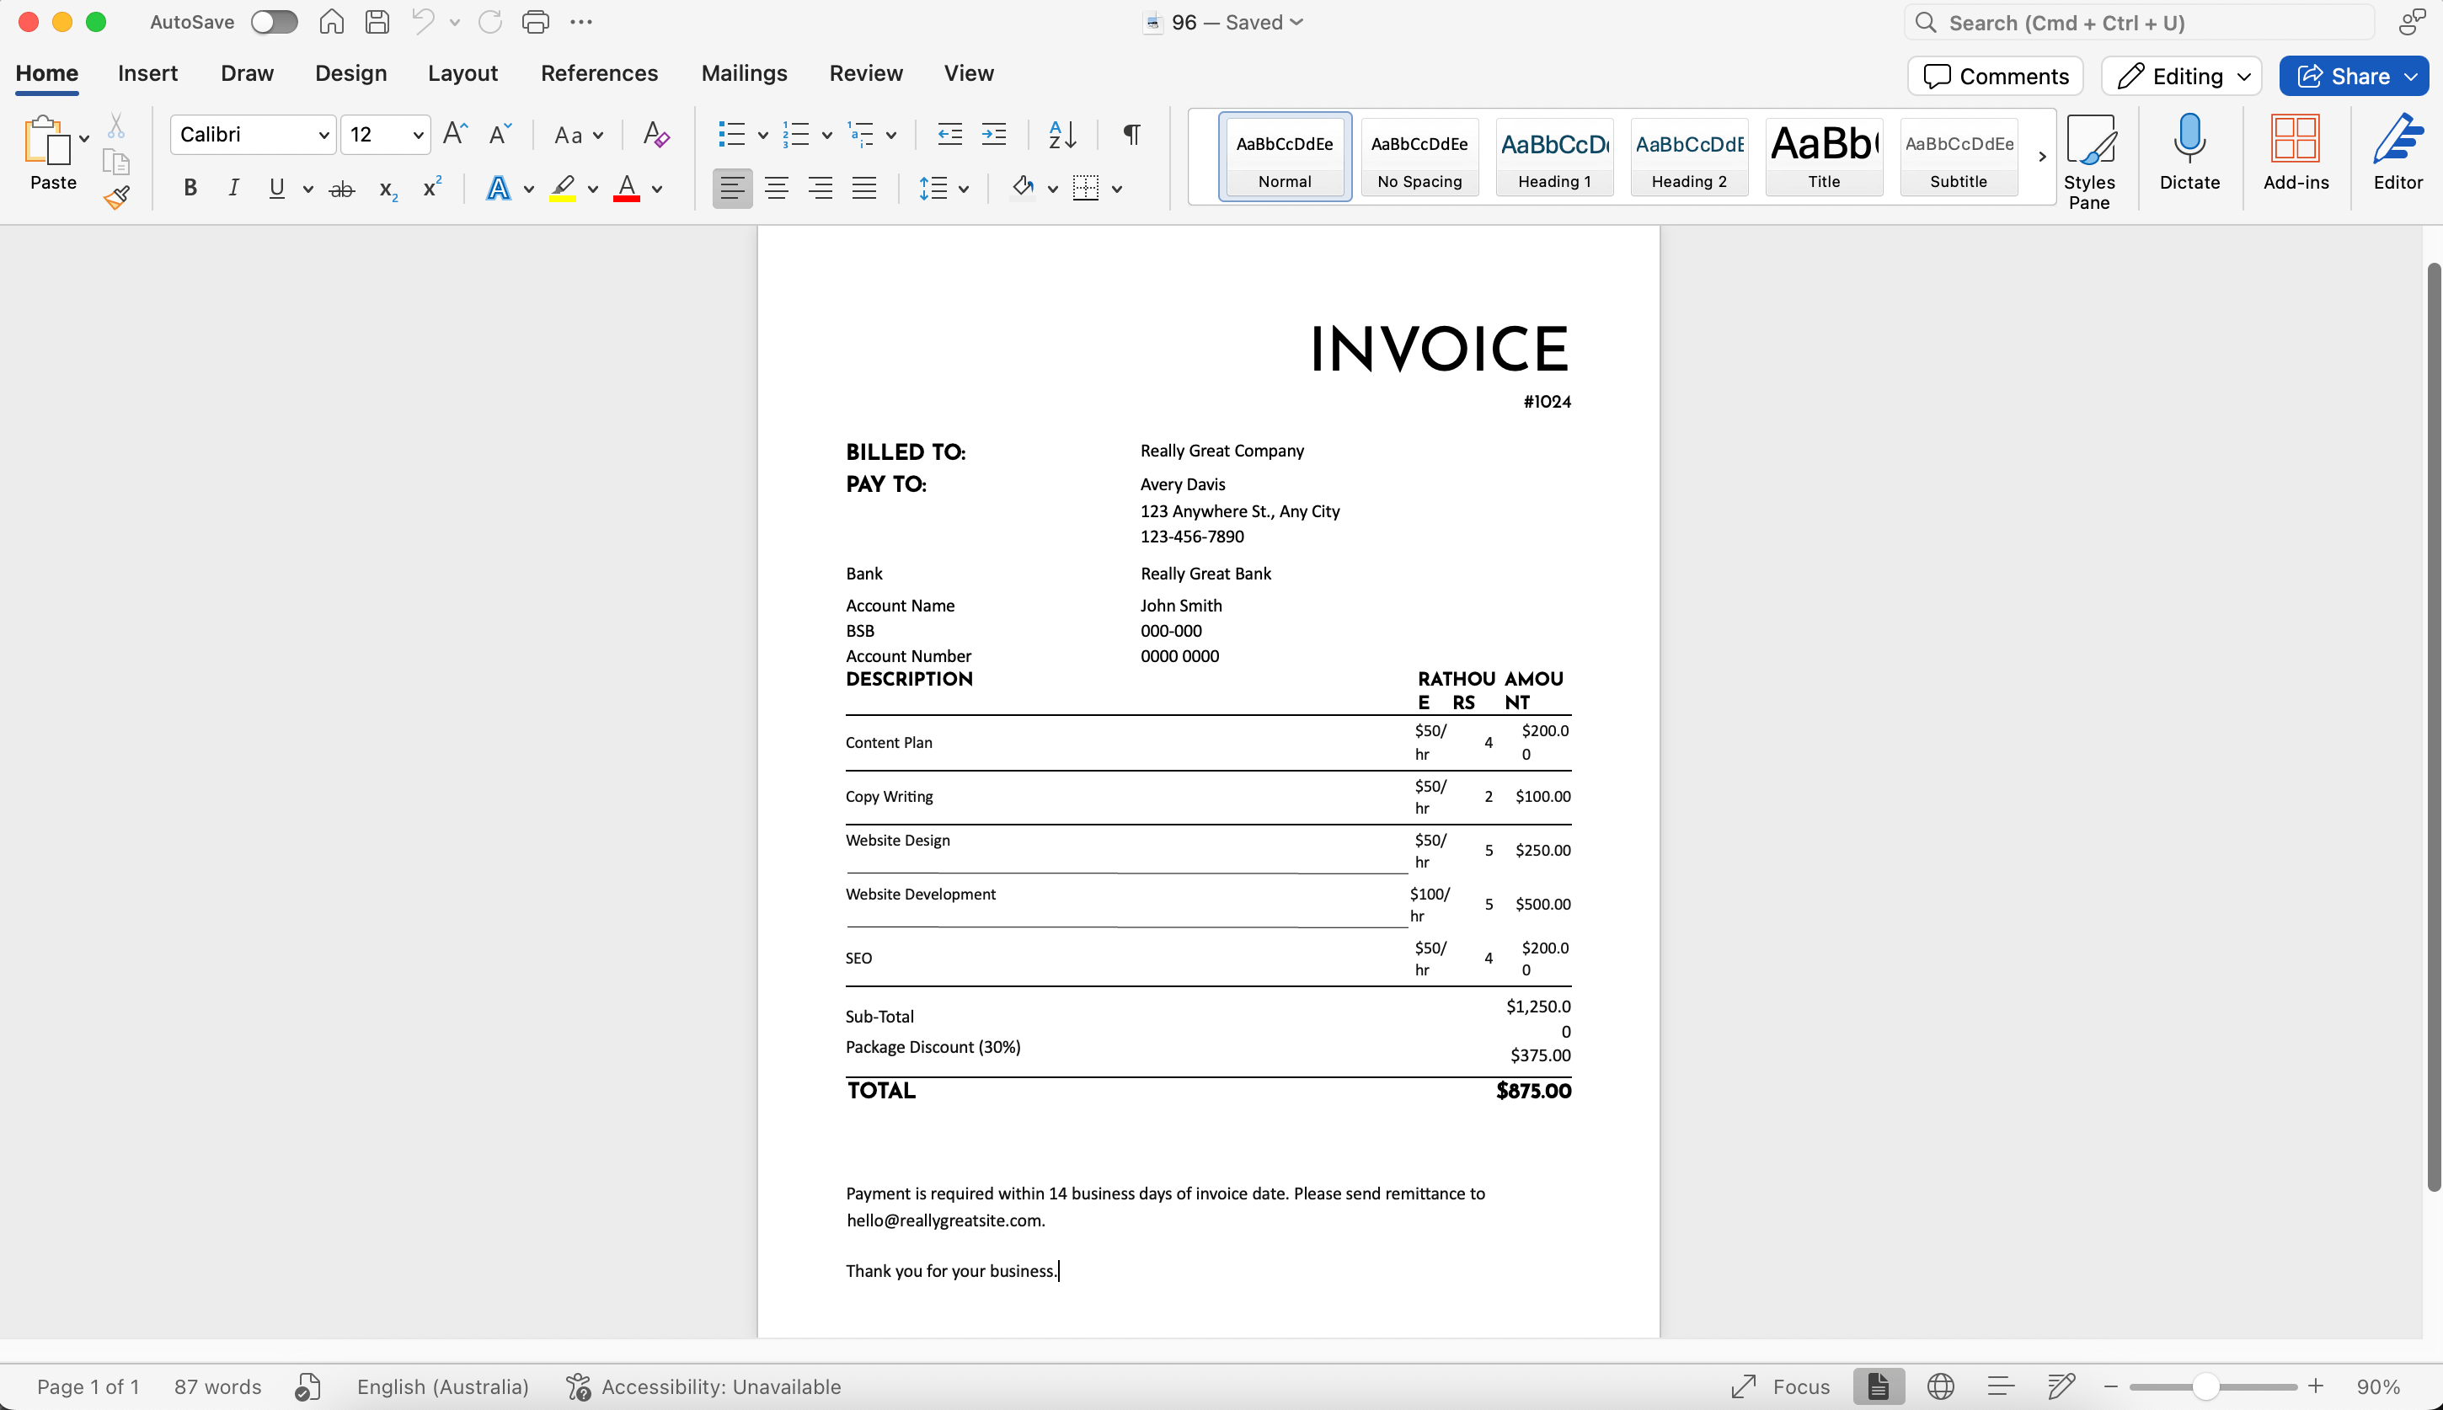The image size is (2443, 1410).
Task: Open the more options ellipsis in the title bar
Action: pyautogui.click(x=581, y=22)
